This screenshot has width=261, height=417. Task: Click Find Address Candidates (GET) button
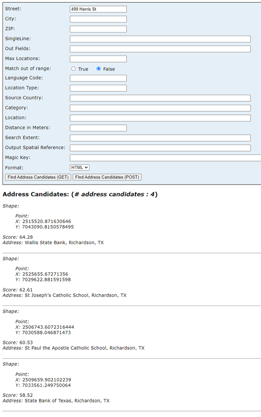[x=38, y=177]
